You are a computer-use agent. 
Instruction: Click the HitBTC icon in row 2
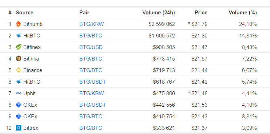click(19, 36)
